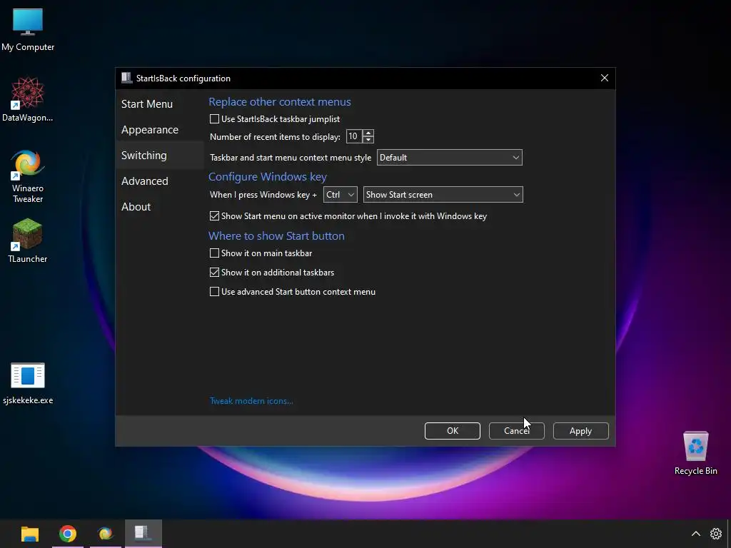The width and height of the screenshot is (731, 548).
Task: Click StartIsBack taskbar button
Action: [143, 534]
